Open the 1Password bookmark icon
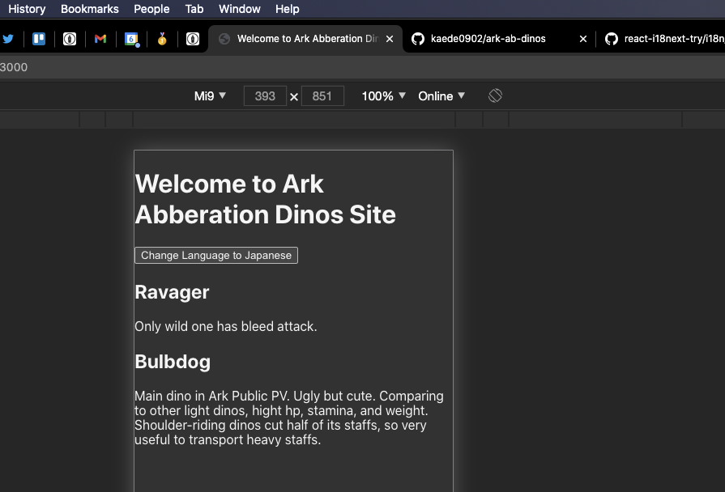 [70, 38]
